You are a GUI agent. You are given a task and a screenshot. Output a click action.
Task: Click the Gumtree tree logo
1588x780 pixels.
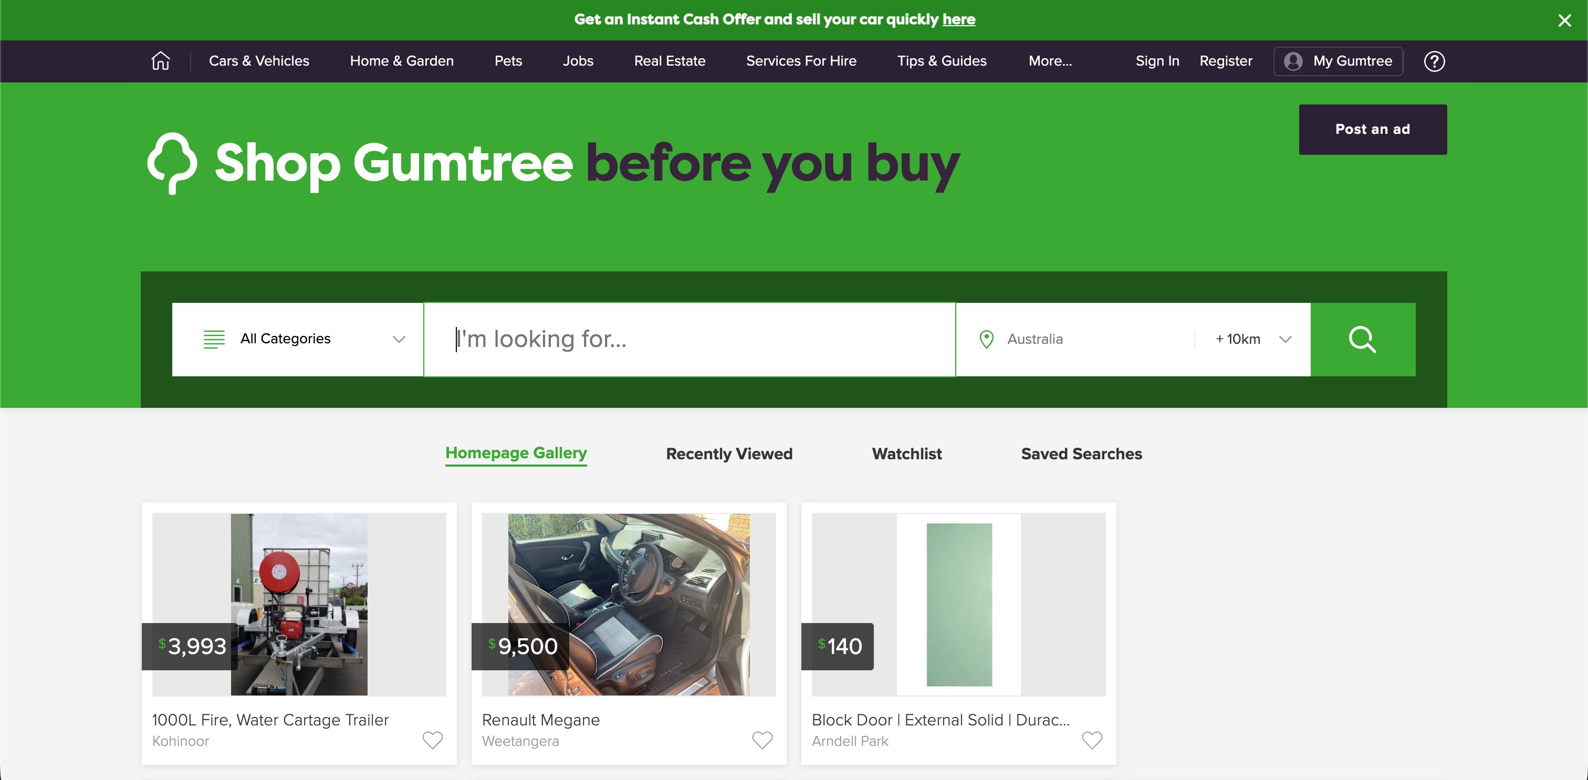coord(173,163)
